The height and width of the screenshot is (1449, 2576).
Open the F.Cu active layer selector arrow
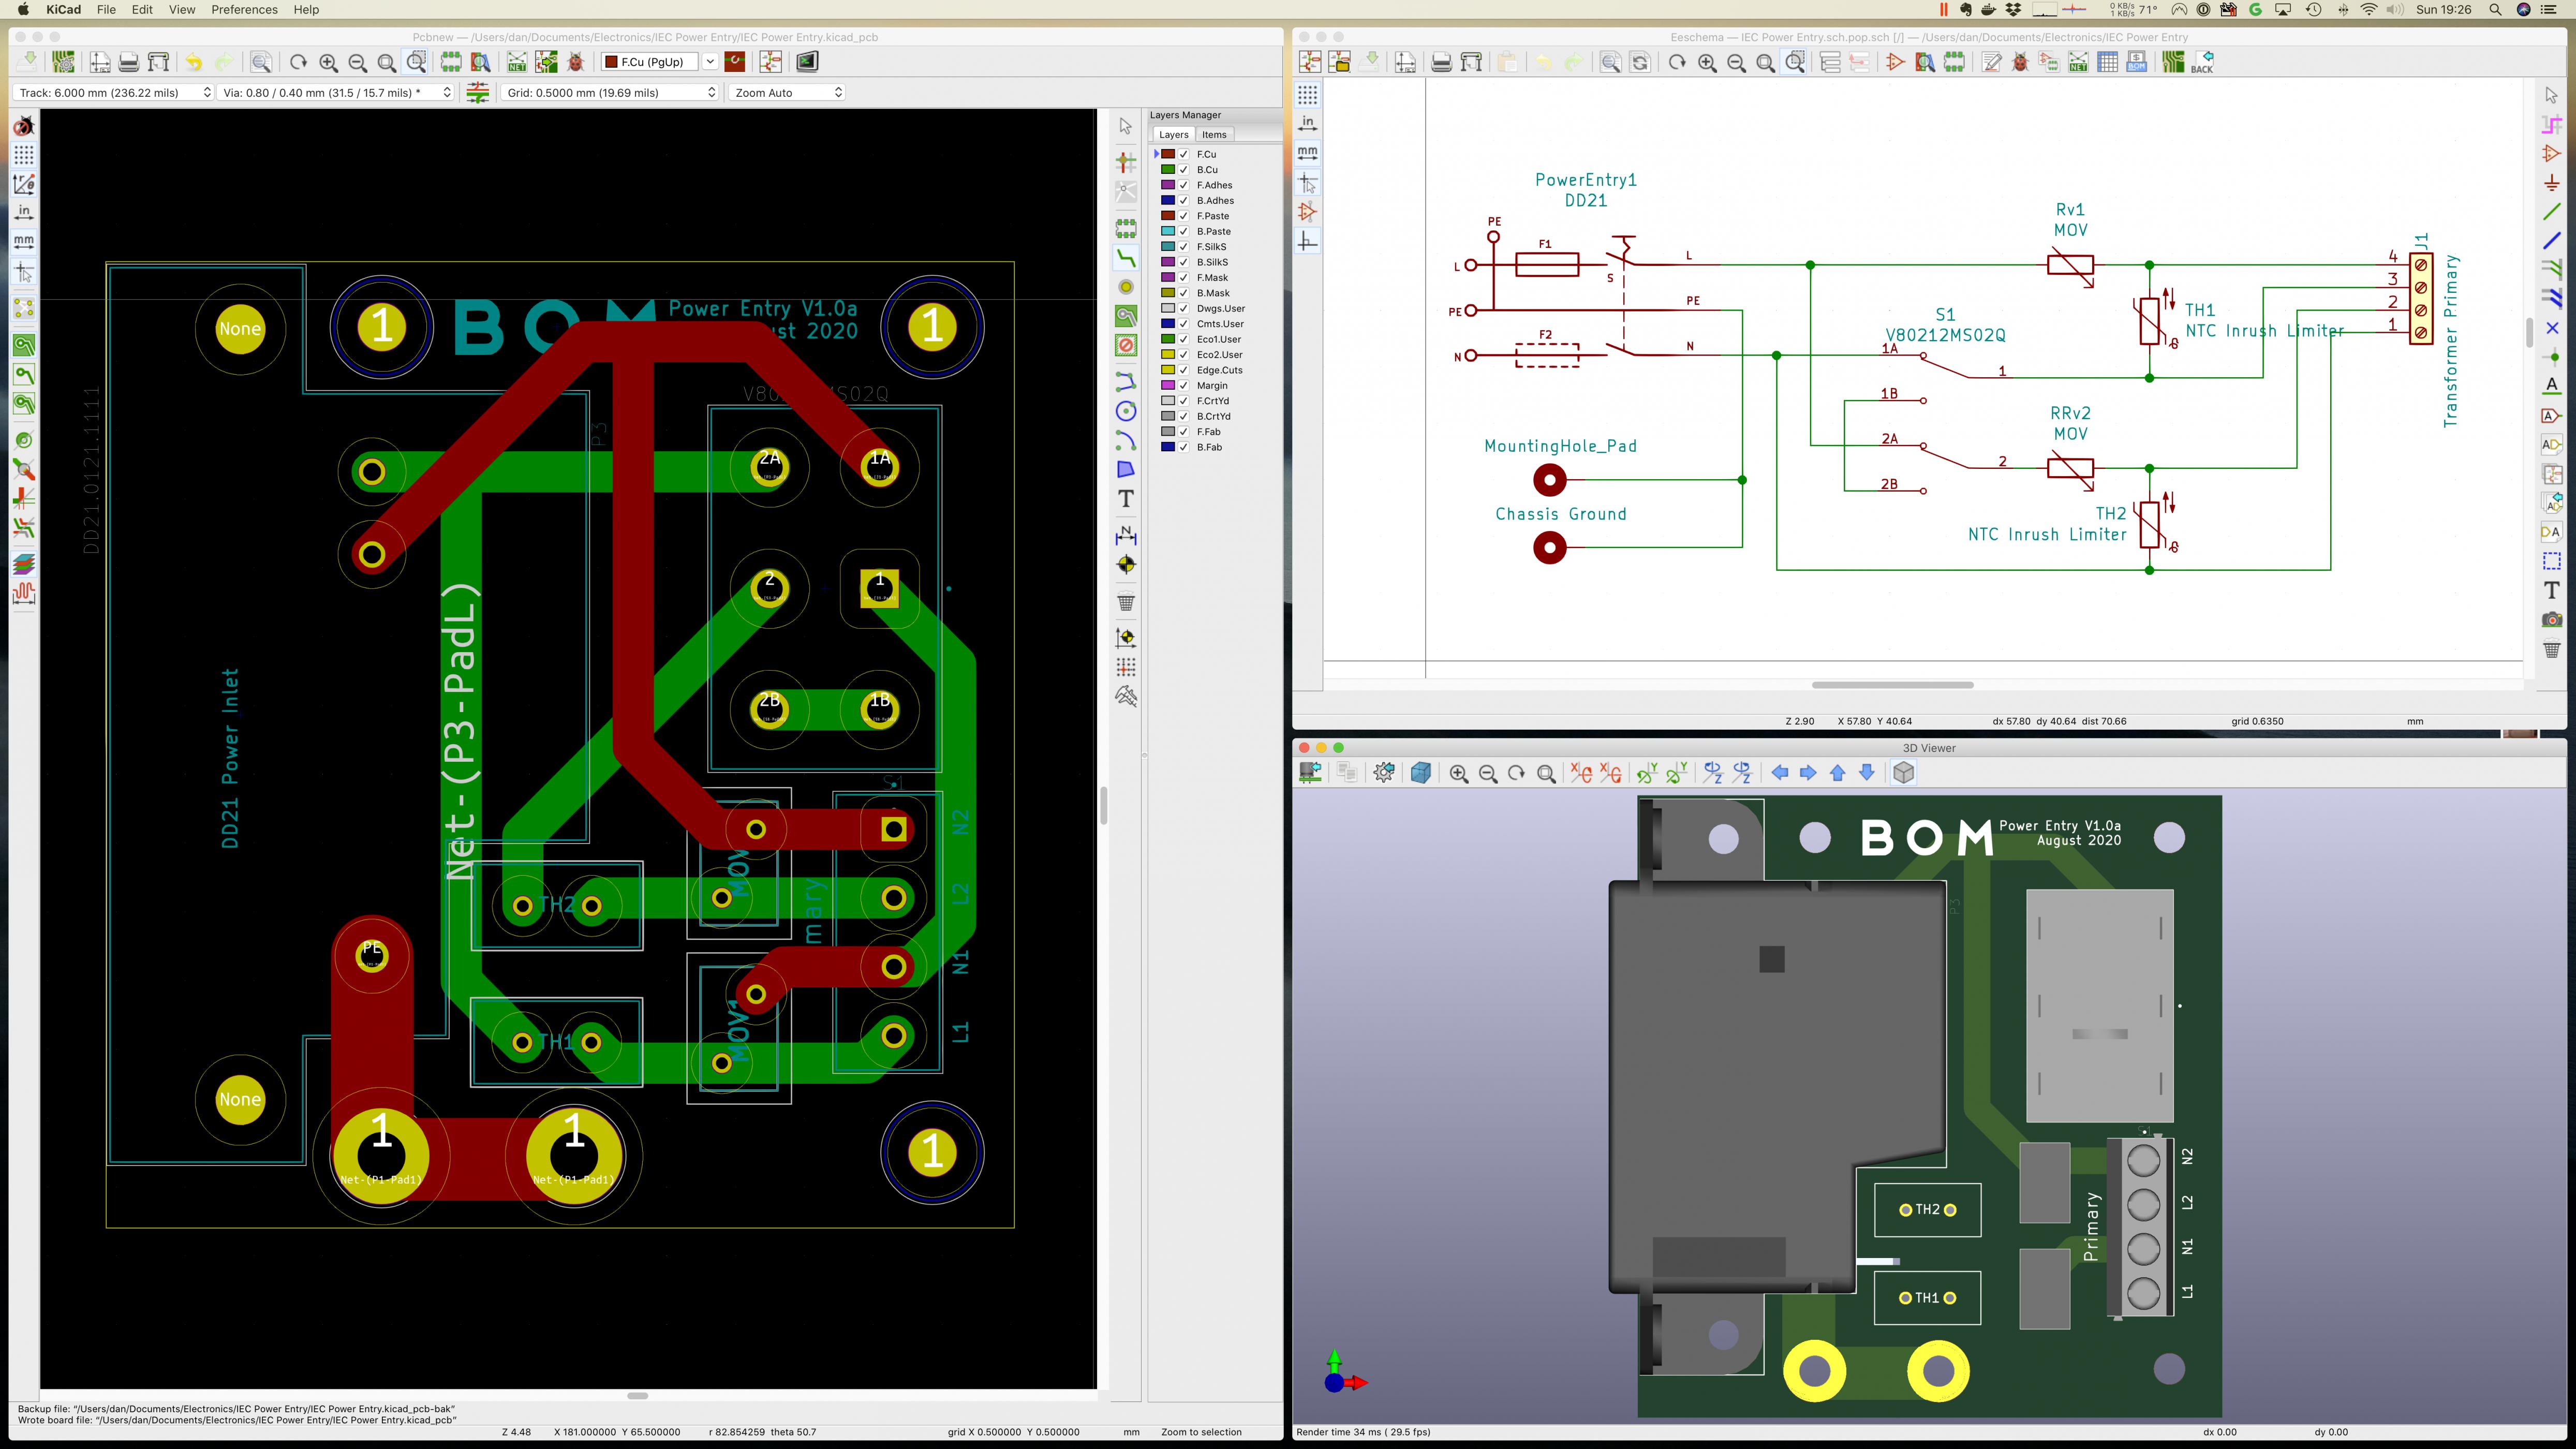click(709, 62)
